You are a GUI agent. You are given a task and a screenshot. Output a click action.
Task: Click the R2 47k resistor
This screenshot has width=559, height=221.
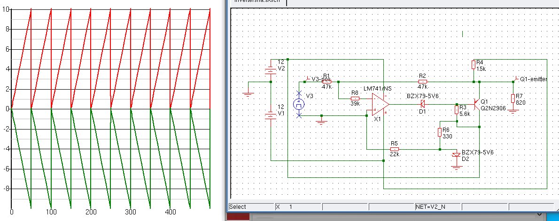tap(422, 82)
